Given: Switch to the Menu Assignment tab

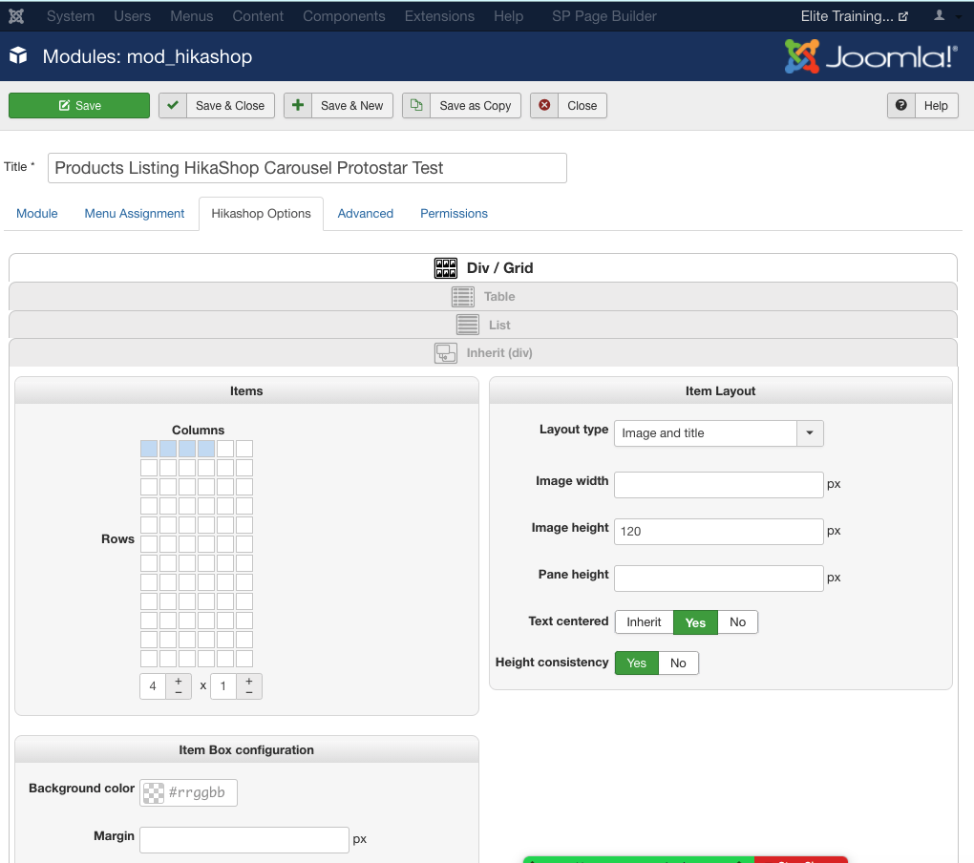Looking at the screenshot, I should 135,214.
